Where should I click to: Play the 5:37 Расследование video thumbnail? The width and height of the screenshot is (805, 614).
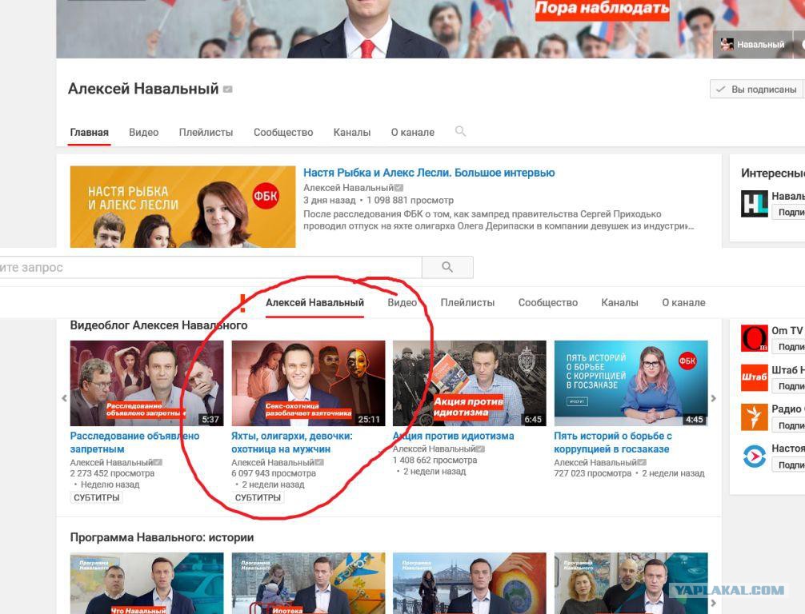[146, 383]
